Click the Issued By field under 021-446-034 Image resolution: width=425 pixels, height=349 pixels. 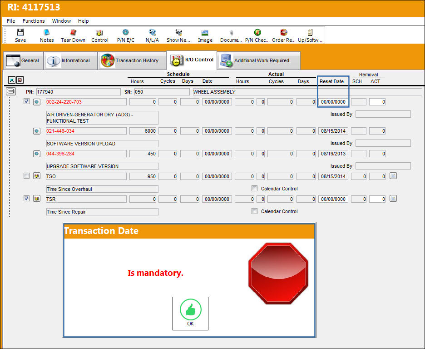point(383,143)
